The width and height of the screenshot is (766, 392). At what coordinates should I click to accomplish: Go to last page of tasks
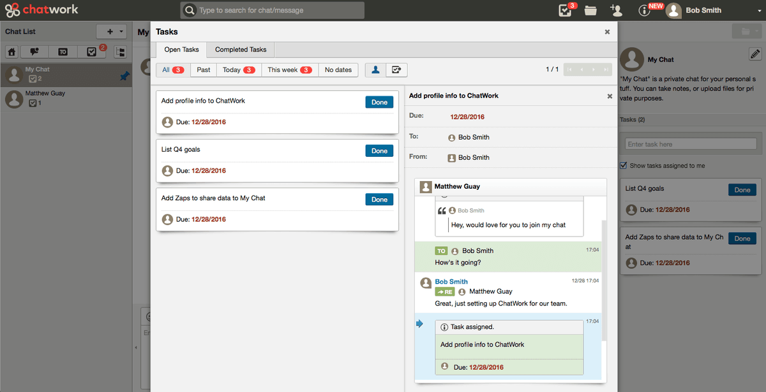pyautogui.click(x=606, y=69)
